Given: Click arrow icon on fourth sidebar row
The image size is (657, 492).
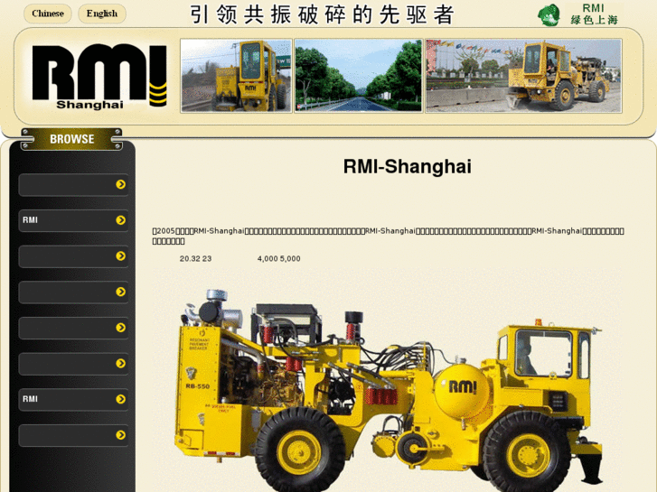Looking at the screenshot, I should [x=121, y=292].
